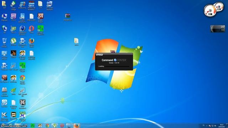
Task: Click the weather gadget showing 16°
Action: [218, 28]
